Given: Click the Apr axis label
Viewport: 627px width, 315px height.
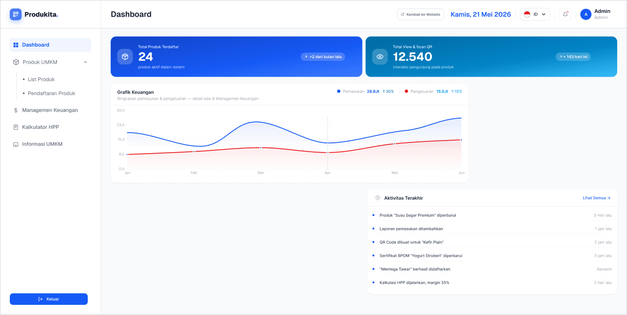Looking at the screenshot, I should coord(327,173).
